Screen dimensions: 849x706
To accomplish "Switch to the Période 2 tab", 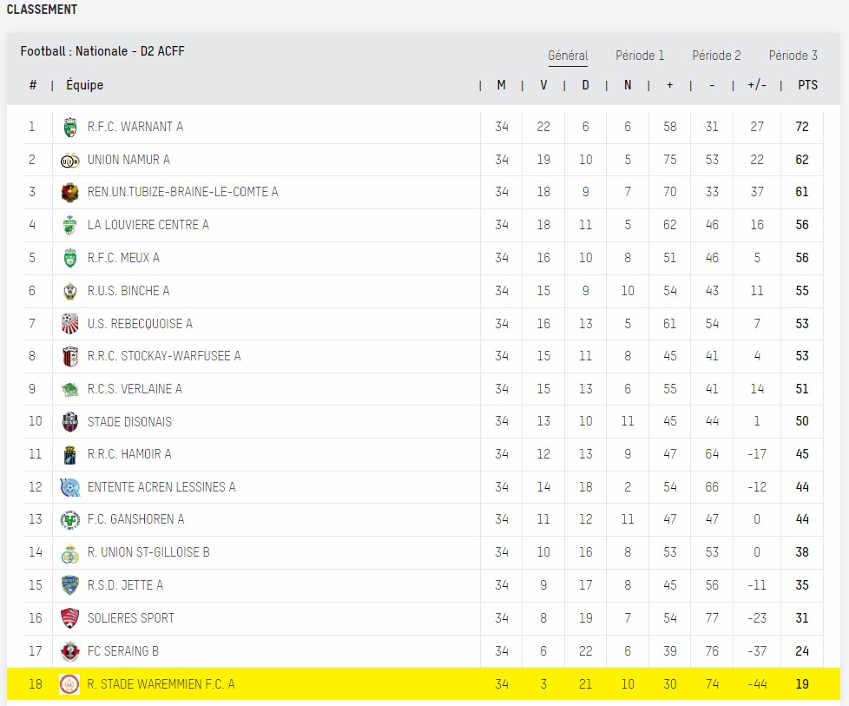I will coord(716,56).
